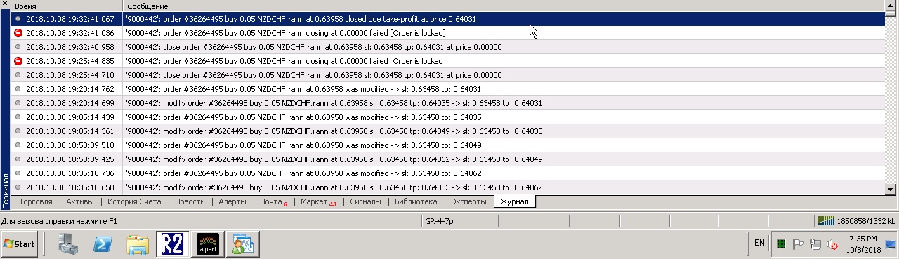Image resolution: width=899 pixels, height=259 pixels.
Task: Switch to the Эксперты tab
Action: pyautogui.click(x=468, y=201)
